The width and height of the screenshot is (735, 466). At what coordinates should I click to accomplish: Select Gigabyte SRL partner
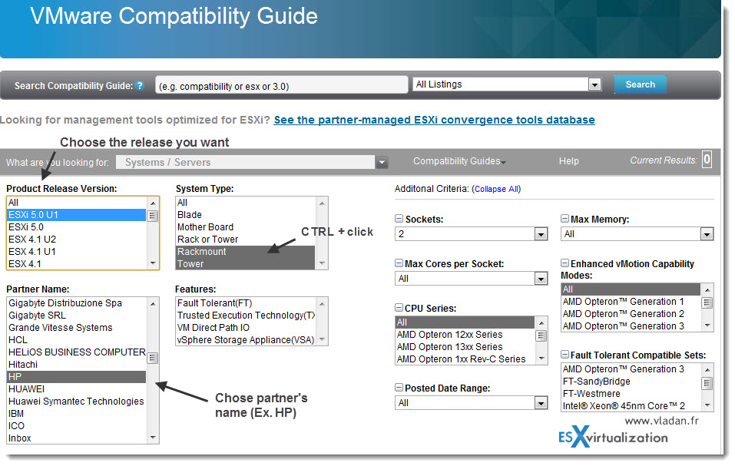click(x=76, y=316)
